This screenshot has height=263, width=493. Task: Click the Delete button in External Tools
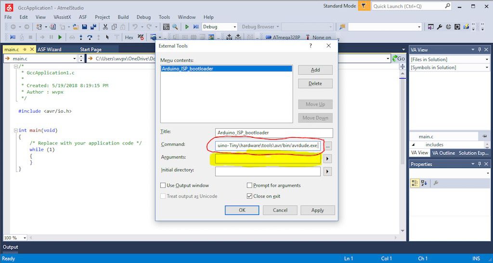315,84
